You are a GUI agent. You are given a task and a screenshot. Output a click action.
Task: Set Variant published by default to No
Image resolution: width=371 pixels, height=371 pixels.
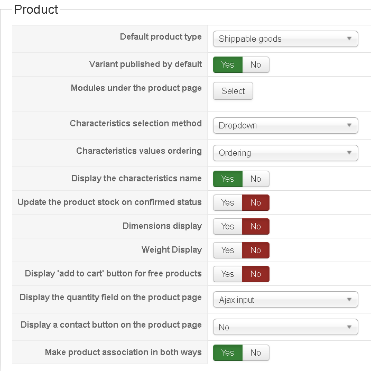pos(256,64)
